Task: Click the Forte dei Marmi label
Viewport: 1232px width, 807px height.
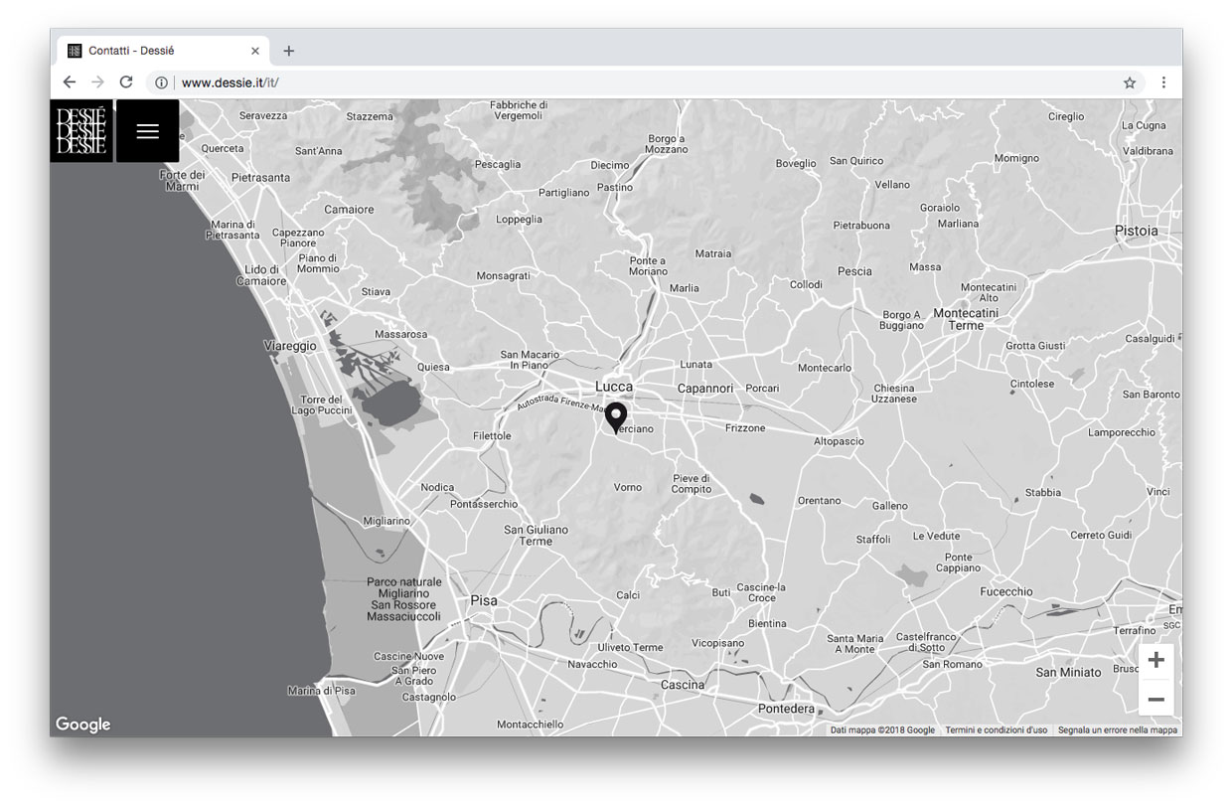Action: coord(183,181)
